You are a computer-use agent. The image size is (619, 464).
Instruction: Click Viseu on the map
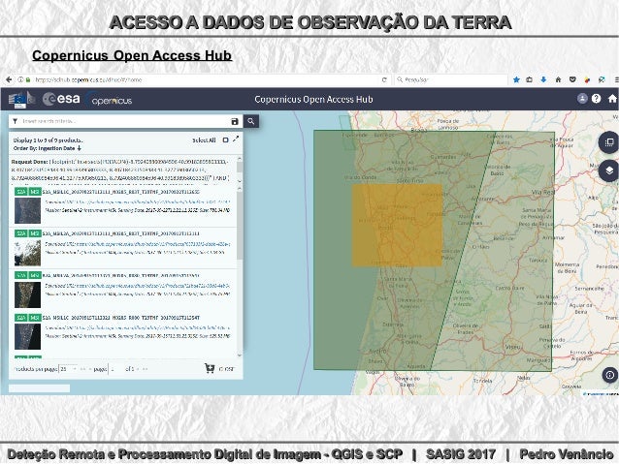(x=513, y=348)
